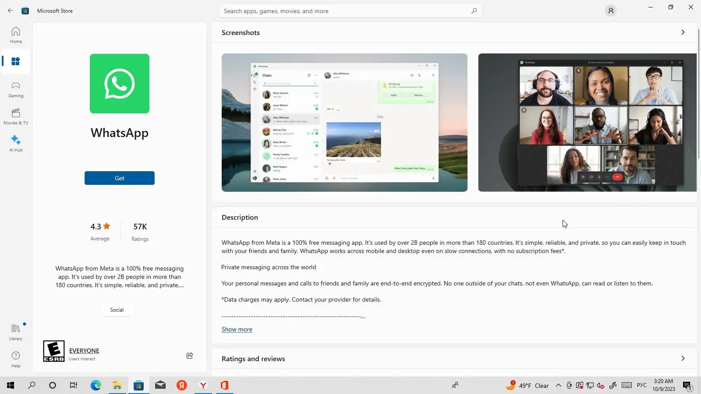The image size is (701, 394).
Task: Click the ESRB Everyone rating badge
Action: click(54, 351)
